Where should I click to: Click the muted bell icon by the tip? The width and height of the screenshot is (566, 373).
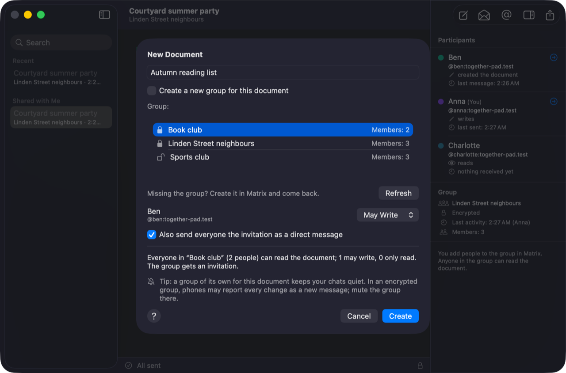(x=151, y=282)
